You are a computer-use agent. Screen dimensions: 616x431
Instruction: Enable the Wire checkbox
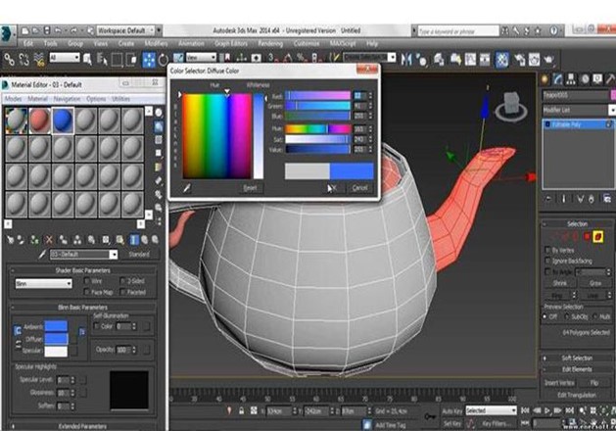point(89,281)
